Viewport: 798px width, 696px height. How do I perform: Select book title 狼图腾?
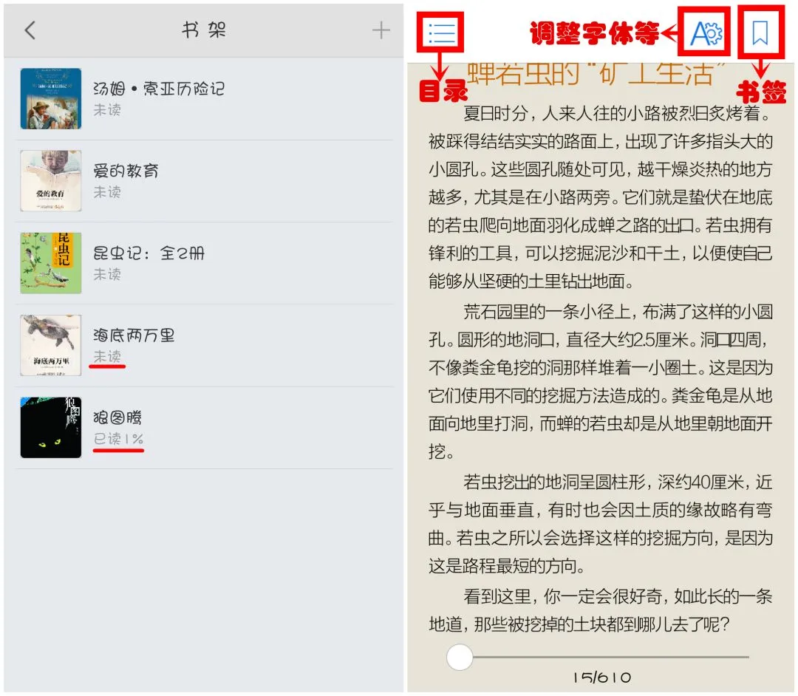coord(117,417)
